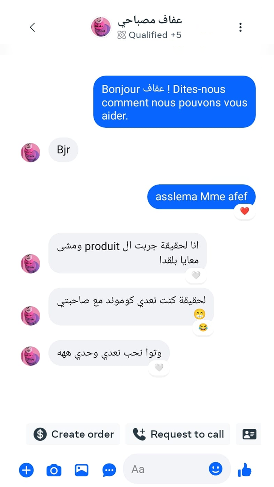274x487 pixels.
Task: Go back using the left arrow
Action: [32, 27]
